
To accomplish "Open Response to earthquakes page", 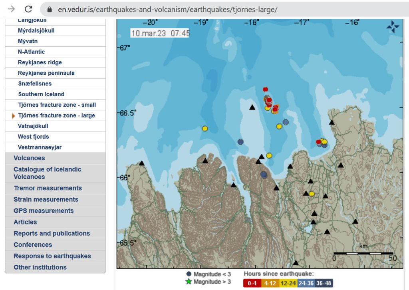I will pos(52,256).
